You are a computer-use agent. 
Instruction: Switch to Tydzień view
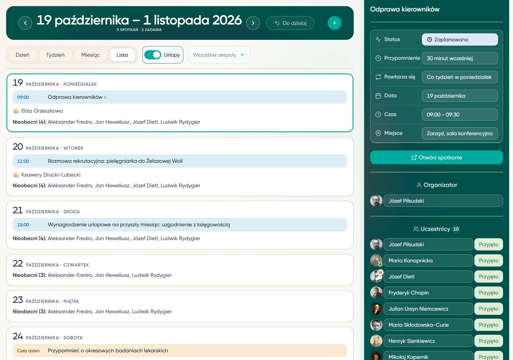pos(55,55)
